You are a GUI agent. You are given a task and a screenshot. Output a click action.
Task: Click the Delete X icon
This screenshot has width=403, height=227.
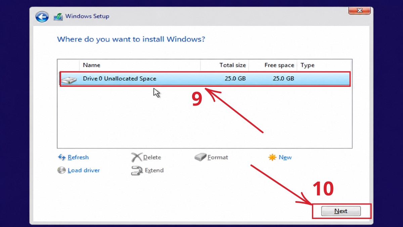(137, 157)
